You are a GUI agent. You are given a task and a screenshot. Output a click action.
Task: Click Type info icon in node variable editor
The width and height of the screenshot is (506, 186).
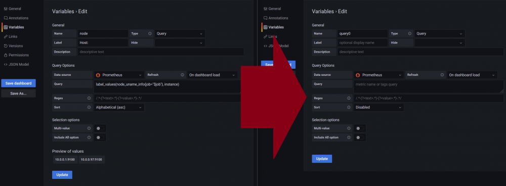tap(150, 33)
